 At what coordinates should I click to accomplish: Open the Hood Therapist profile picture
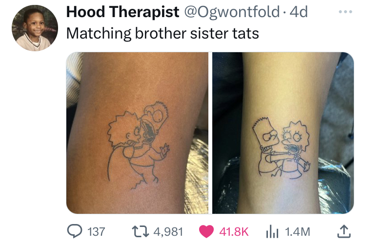35,28
